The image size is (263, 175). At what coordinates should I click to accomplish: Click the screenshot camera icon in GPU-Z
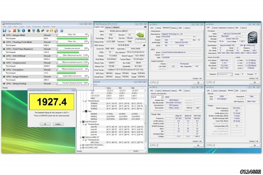pyautogui.click(x=145, y=27)
